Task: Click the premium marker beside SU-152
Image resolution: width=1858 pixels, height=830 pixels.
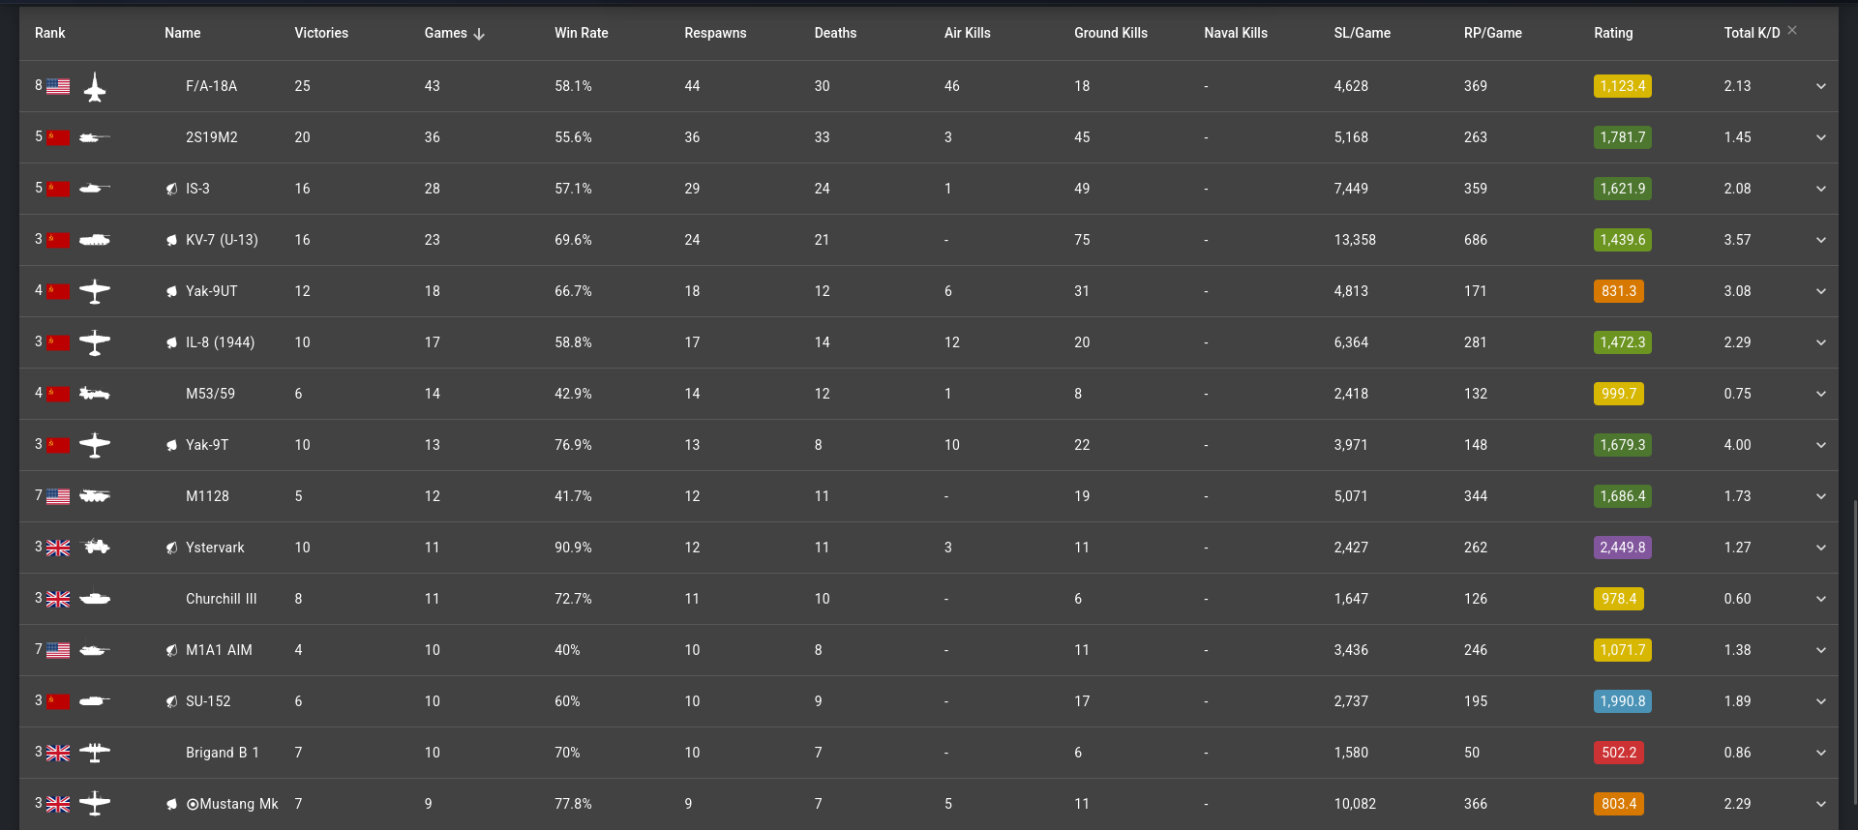Action: click(171, 702)
